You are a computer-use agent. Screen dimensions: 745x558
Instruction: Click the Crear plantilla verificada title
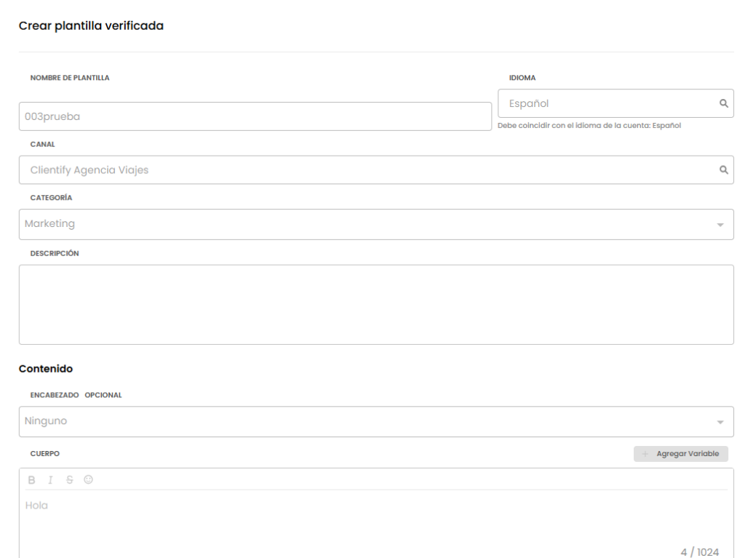point(91,24)
